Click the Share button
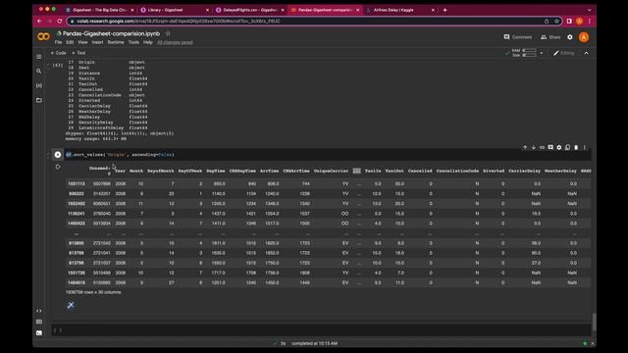This screenshot has width=628, height=353. [x=550, y=37]
